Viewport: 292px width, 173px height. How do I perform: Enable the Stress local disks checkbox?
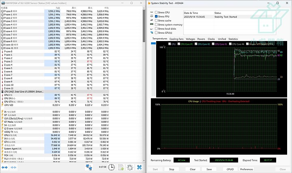pos(156,28)
